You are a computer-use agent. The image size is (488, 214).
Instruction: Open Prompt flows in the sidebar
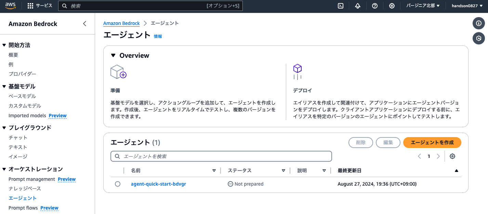click(23, 208)
